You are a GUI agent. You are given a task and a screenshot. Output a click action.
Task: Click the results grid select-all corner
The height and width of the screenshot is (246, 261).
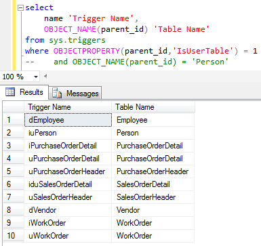point(14,107)
